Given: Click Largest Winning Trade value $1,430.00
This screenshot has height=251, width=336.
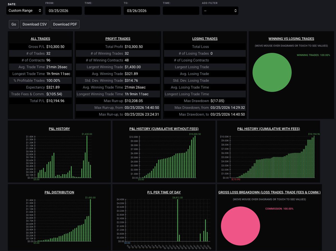Looking at the screenshot, I should point(133,67).
